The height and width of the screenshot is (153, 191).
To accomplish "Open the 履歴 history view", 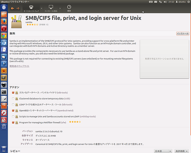I will pyautogui.click(x=69, y=8).
